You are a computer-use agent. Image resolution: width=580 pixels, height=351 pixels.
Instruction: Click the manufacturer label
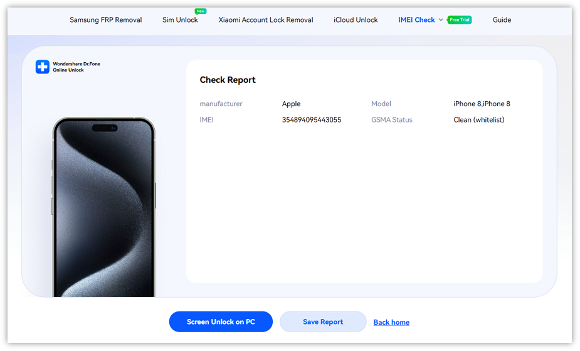tap(221, 104)
